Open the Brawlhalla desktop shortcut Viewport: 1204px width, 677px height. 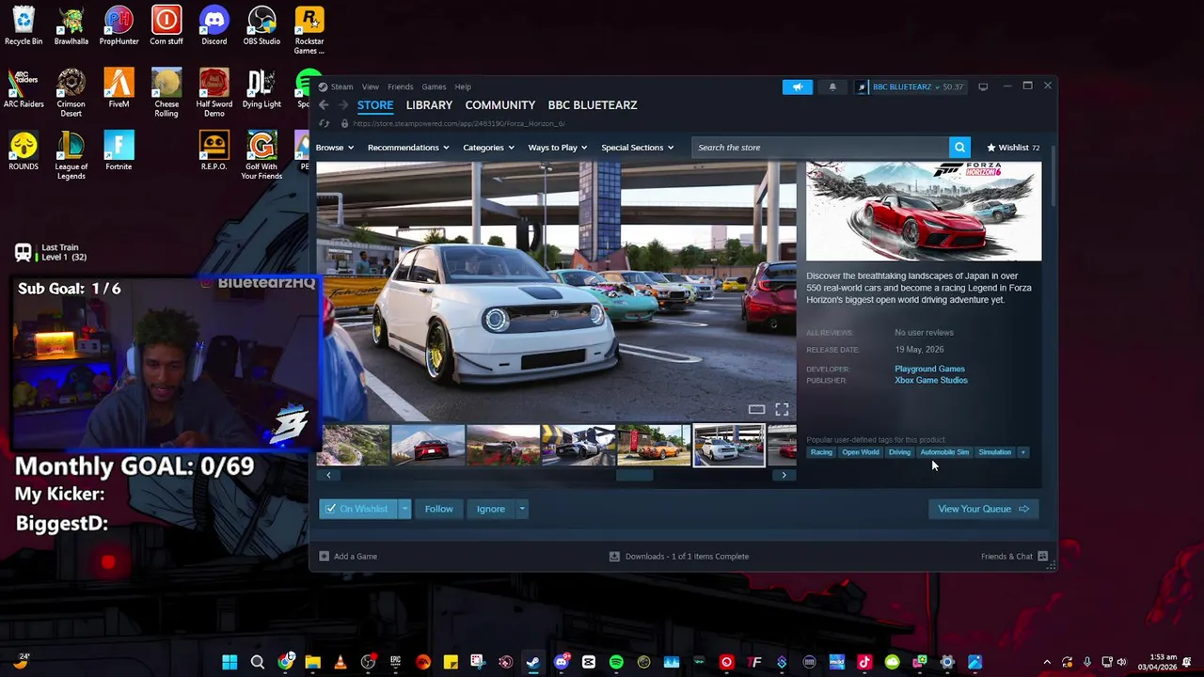[71, 25]
